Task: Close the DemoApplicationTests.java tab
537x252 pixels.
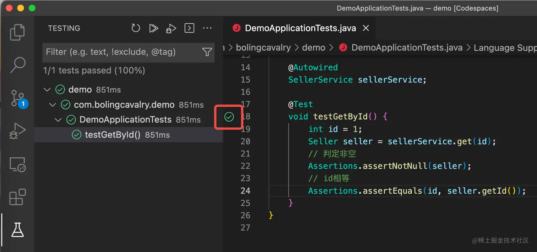Action: pos(366,28)
